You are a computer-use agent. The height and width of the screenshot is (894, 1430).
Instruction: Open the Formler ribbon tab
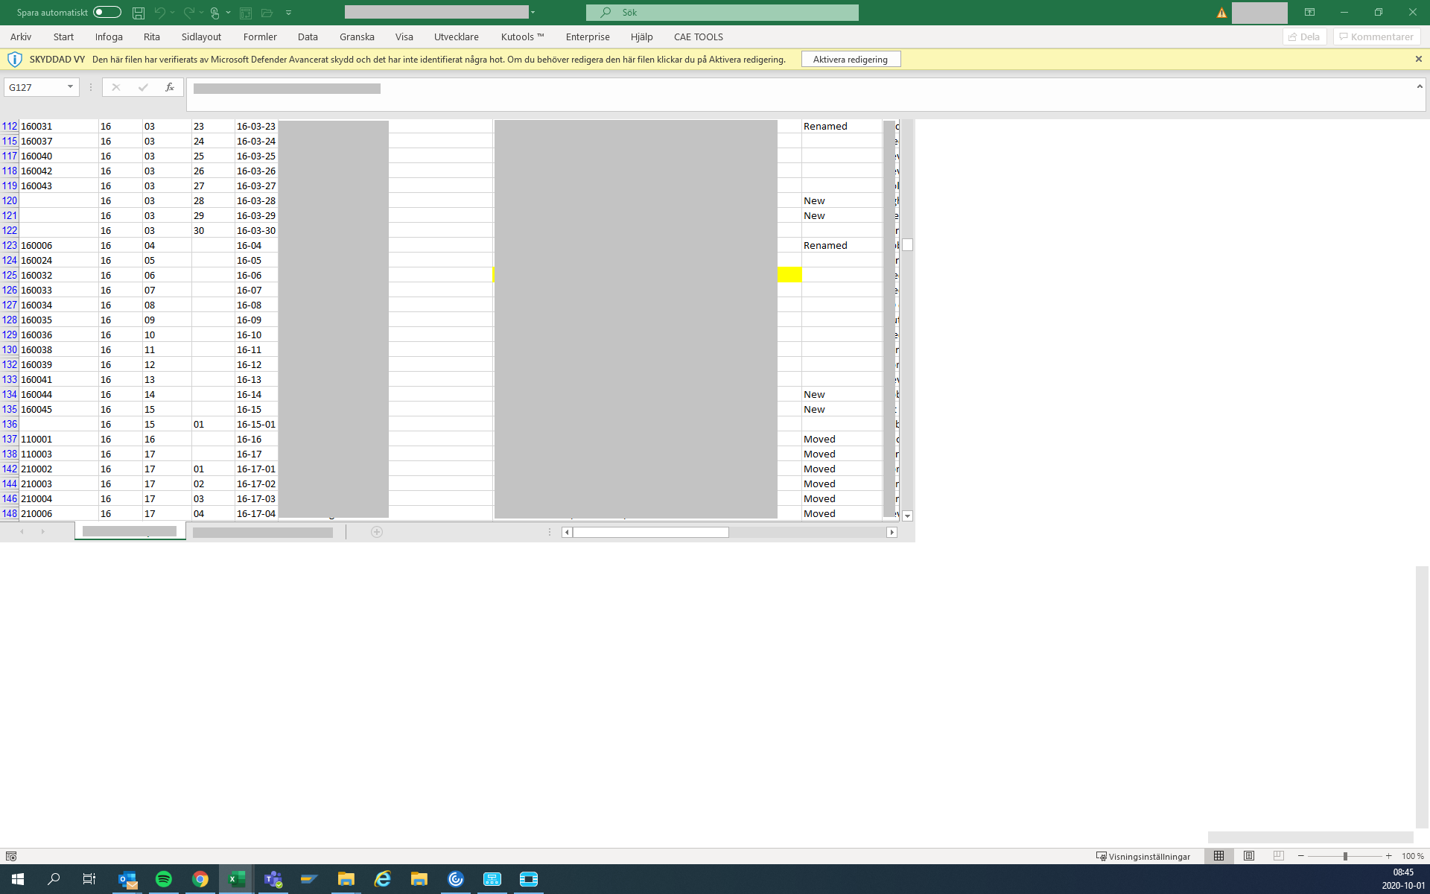(x=260, y=37)
